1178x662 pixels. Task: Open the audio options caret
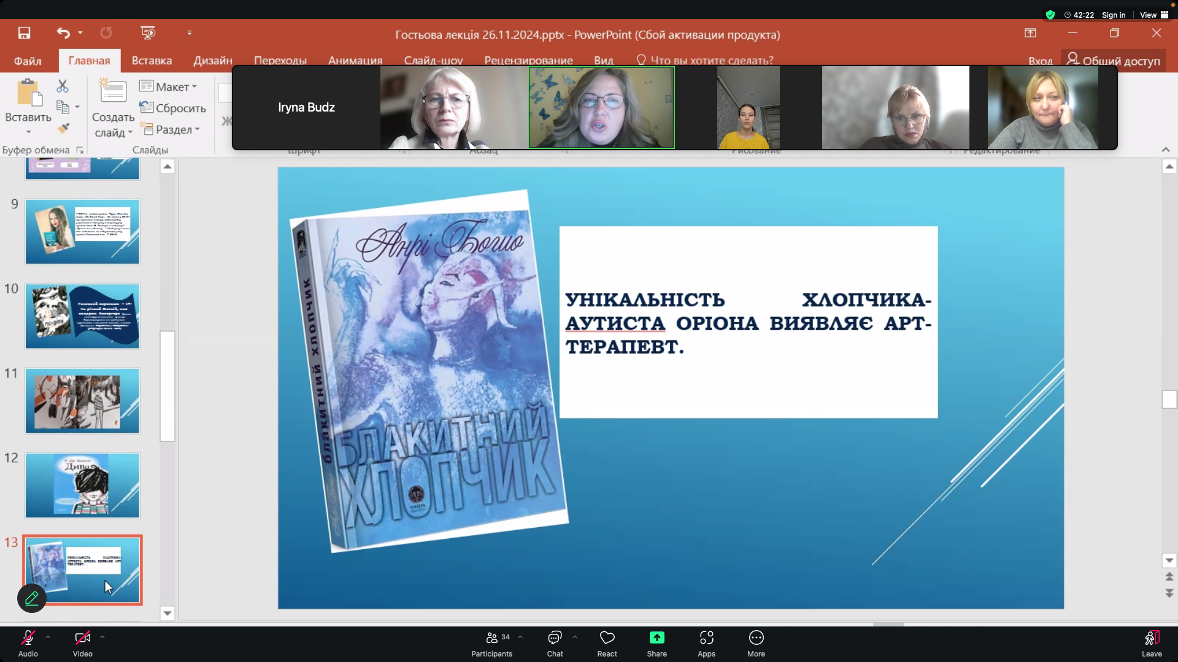click(48, 637)
